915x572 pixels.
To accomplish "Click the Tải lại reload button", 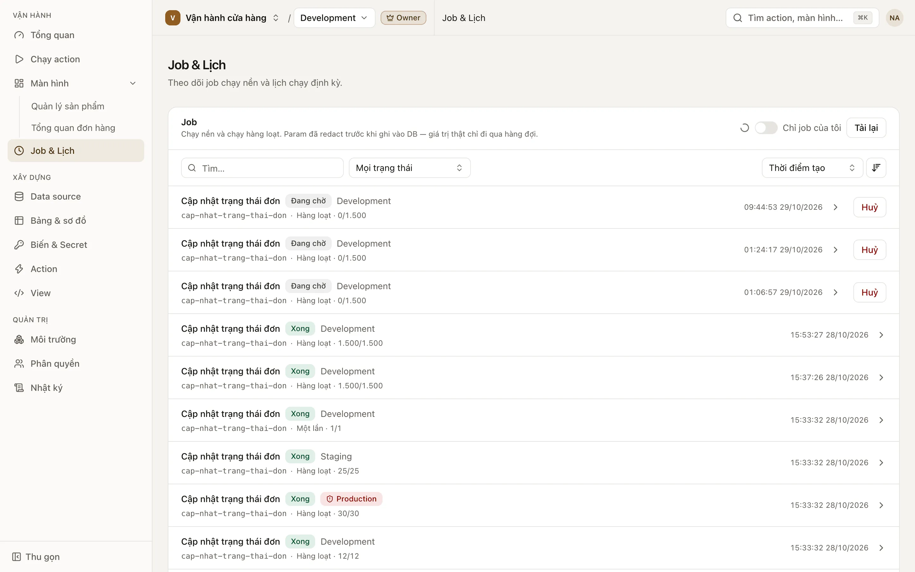I will pos(866,128).
